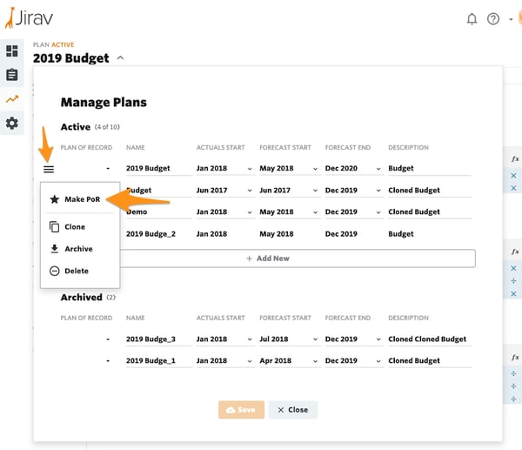Click the Close button
This screenshot has width=522, height=450.
point(293,410)
